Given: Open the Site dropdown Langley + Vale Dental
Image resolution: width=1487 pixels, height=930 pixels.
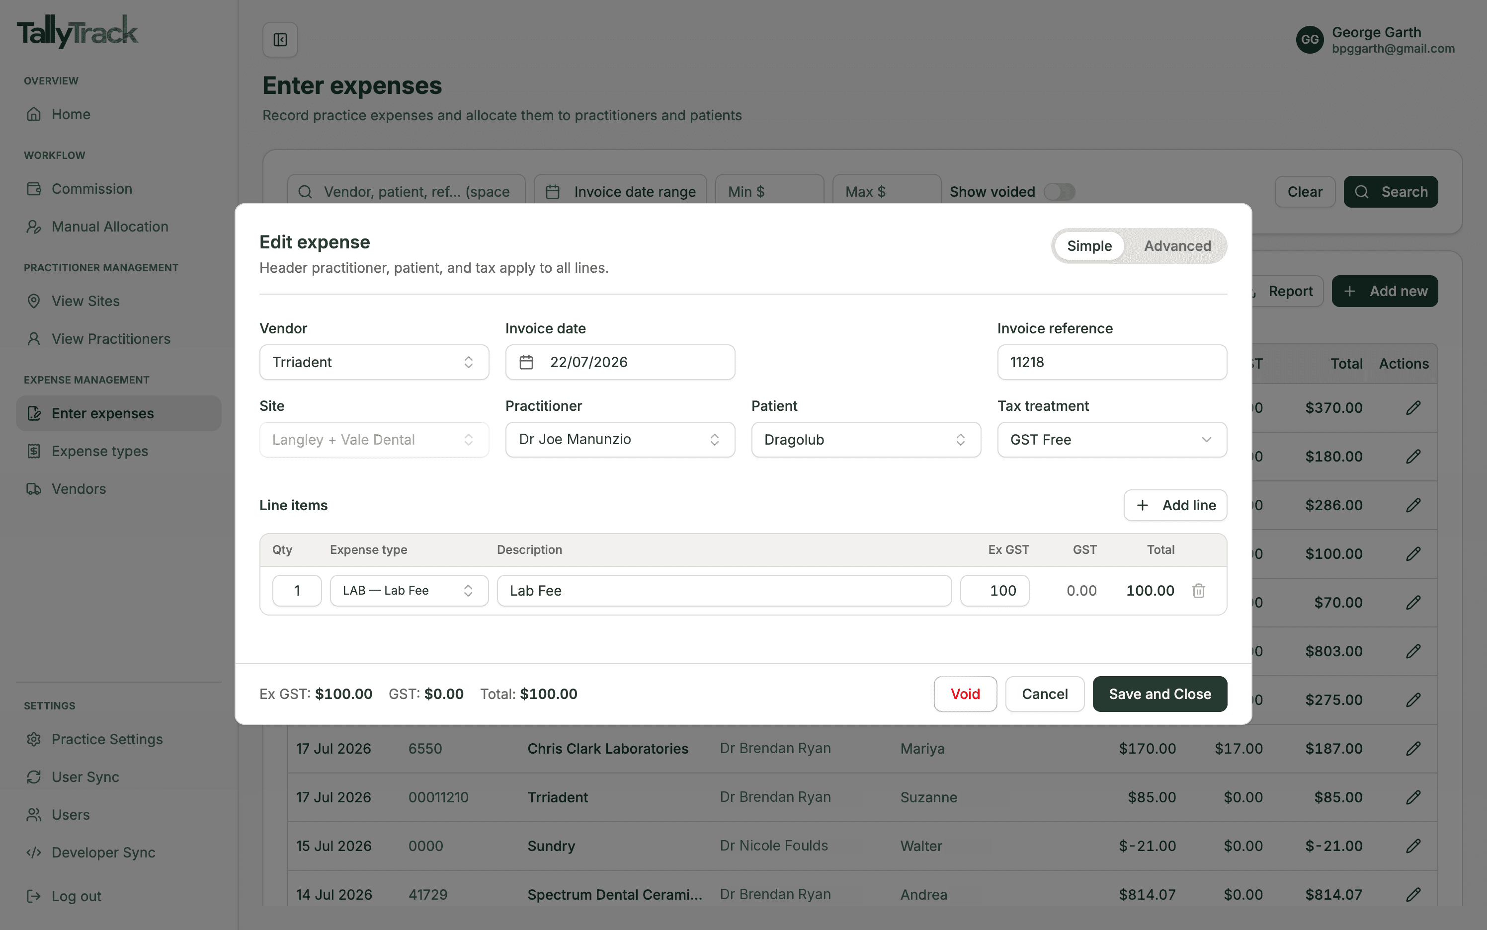Looking at the screenshot, I should click(374, 440).
